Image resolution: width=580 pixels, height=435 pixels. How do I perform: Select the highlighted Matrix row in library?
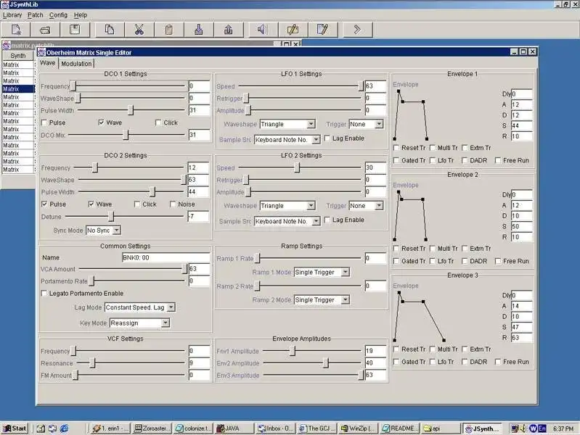[18, 88]
